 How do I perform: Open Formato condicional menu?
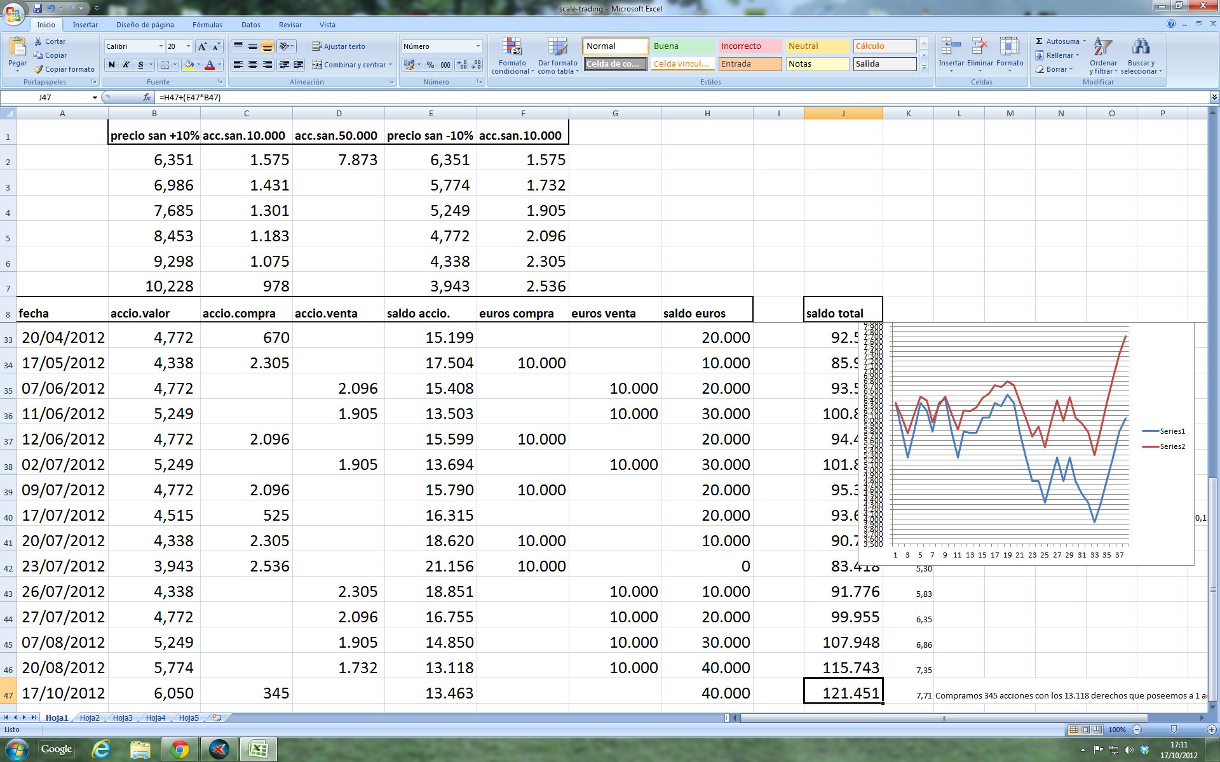pos(512,56)
